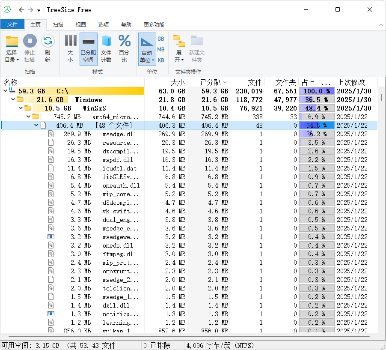Click the TreeSize app logo icon
Screen dimensions: 386x350
tap(7, 9)
